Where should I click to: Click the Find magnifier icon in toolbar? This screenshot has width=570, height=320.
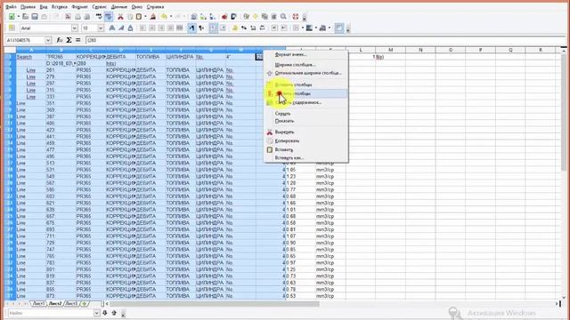[x=283, y=17]
